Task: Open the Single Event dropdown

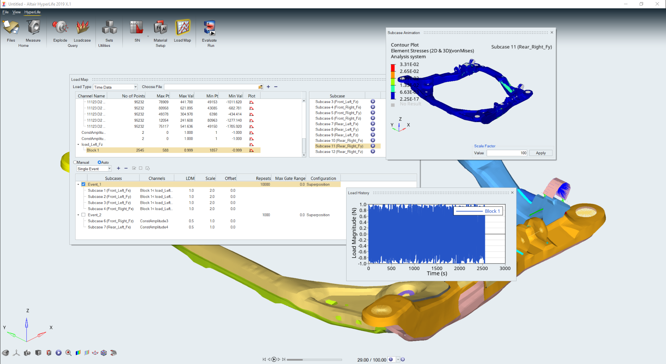Action: tap(94, 169)
